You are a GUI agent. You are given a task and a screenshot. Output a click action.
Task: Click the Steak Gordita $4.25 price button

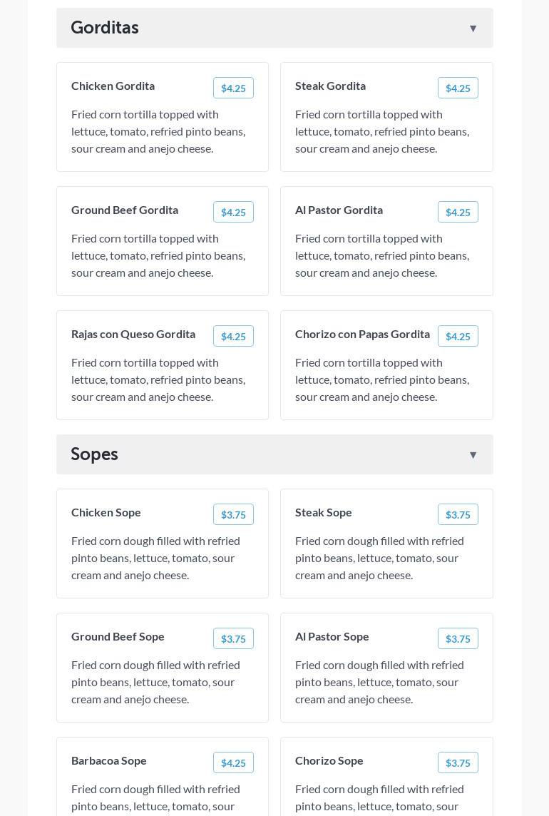[458, 88]
